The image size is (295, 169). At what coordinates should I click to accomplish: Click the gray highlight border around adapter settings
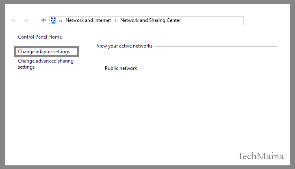click(x=46, y=47)
